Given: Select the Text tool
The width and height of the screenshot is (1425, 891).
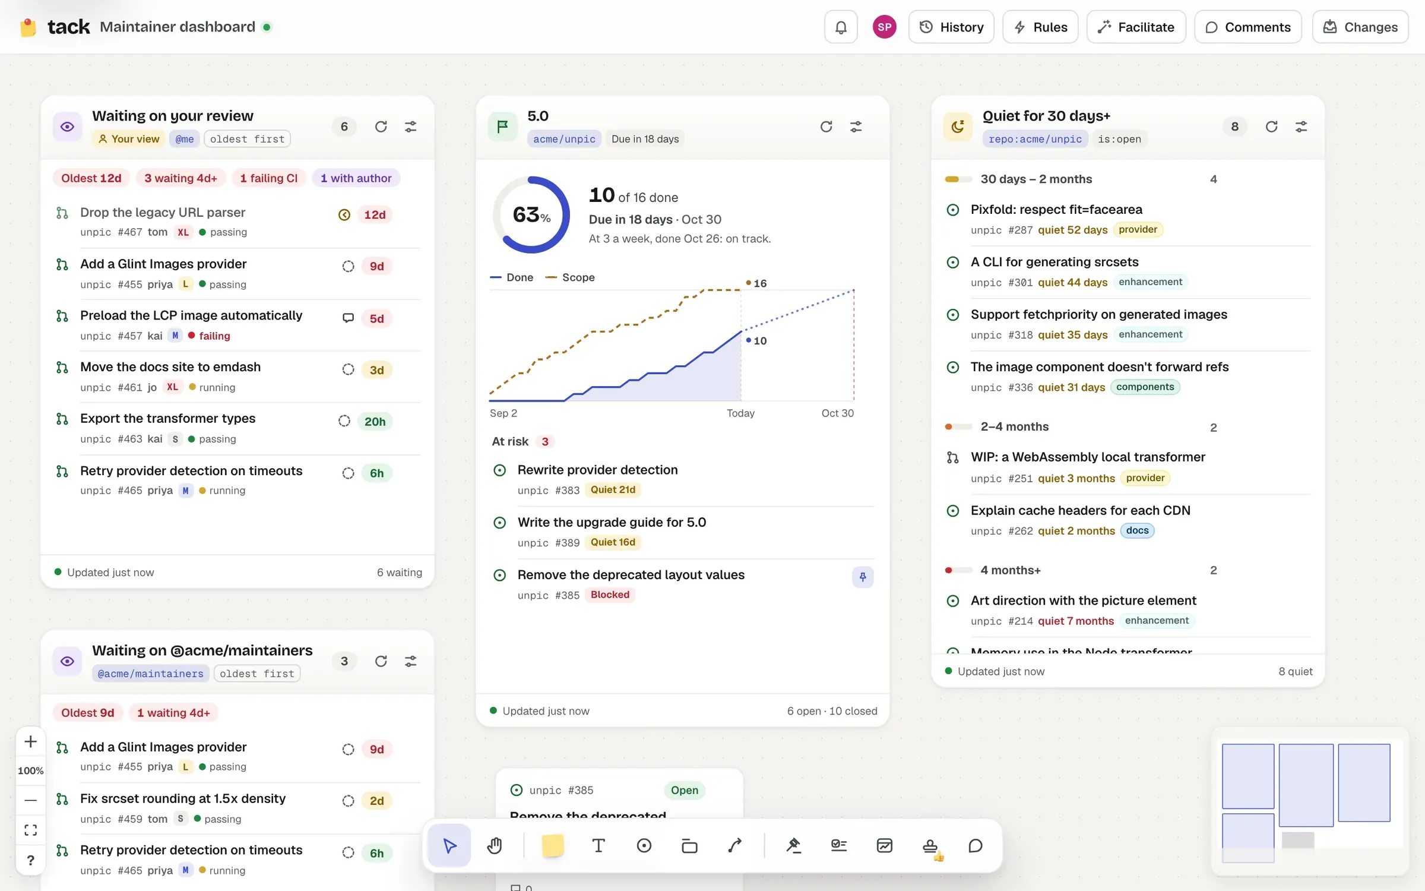Looking at the screenshot, I should [x=598, y=845].
